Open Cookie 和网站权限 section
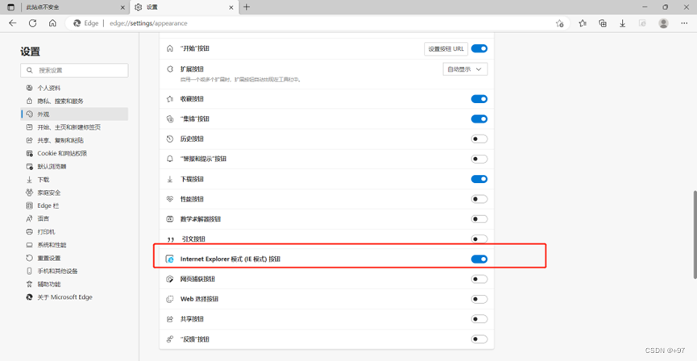This screenshot has width=697, height=361. (74, 153)
